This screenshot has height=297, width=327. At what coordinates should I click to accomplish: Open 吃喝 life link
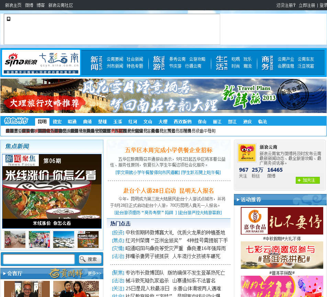pos(236,59)
